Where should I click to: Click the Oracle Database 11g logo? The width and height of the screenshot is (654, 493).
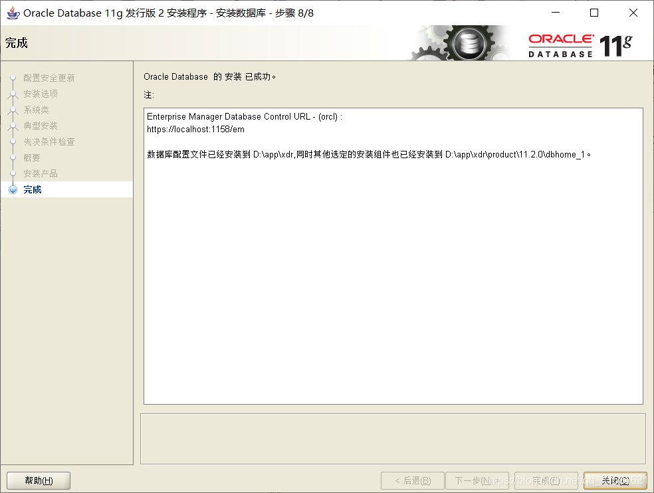pos(580,45)
